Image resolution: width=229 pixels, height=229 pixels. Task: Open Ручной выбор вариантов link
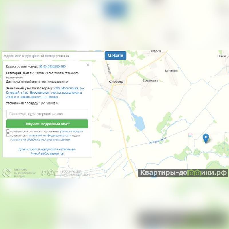tap(47, 154)
